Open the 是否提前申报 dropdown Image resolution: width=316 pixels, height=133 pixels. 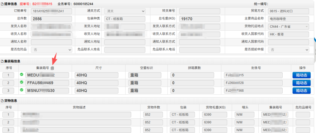coord(288,49)
